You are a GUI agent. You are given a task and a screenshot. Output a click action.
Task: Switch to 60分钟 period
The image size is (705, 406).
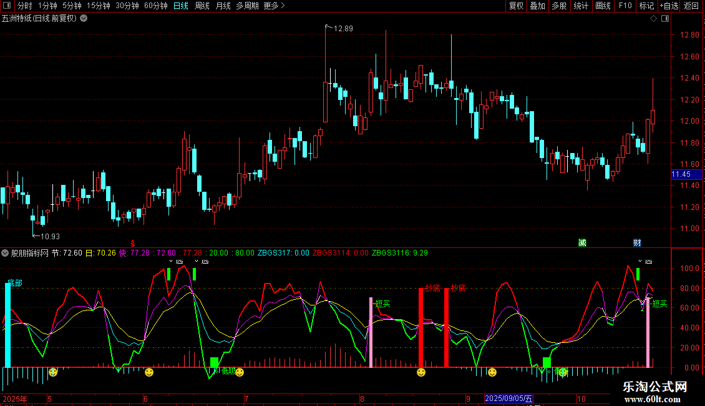pyautogui.click(x=156, y=6)
